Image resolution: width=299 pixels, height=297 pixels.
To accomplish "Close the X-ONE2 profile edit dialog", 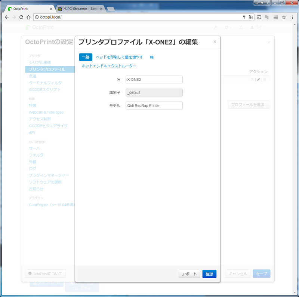I will [x=215, y=42].
